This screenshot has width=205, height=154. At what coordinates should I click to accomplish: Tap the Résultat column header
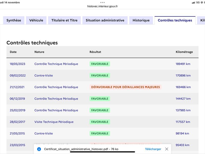point(95,52)
